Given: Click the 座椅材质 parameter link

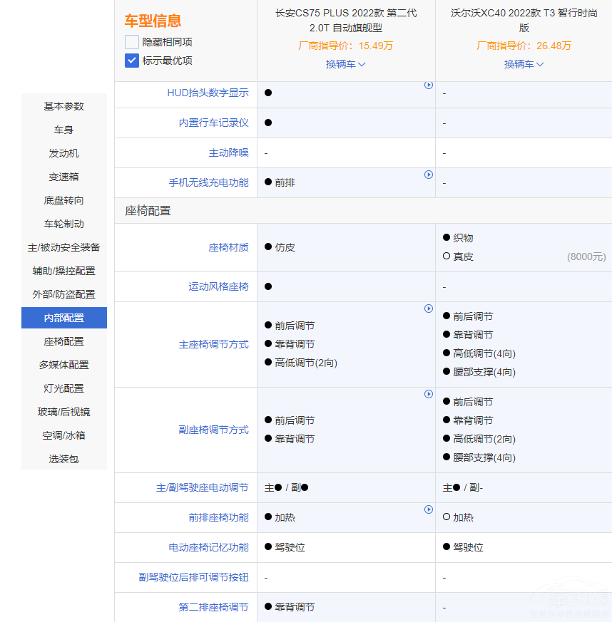Looking at the screenshot, I should point(230,247).
